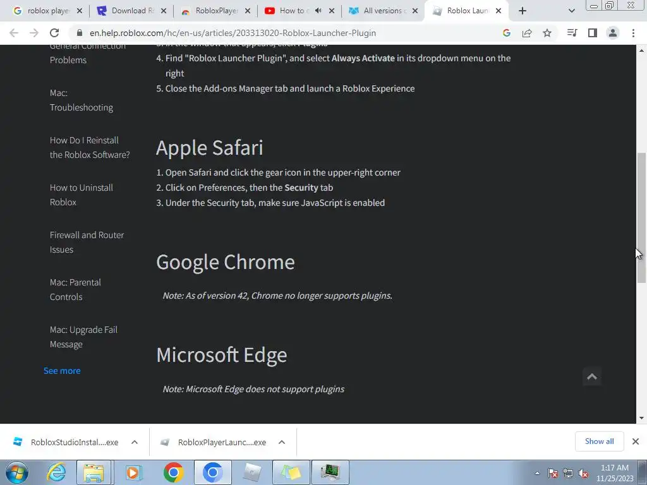647x485 pixels.
Task: Reload the Roblox help page
Action: pyautogui.click(x=54, y=33)
